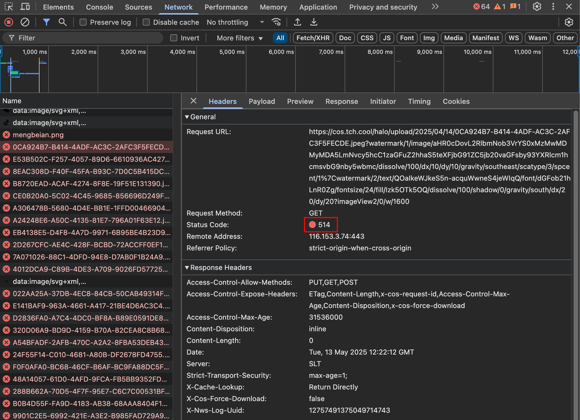Stop recording network log
The width and height of the screenshot is (580, 420).
[x=9, y=22]
